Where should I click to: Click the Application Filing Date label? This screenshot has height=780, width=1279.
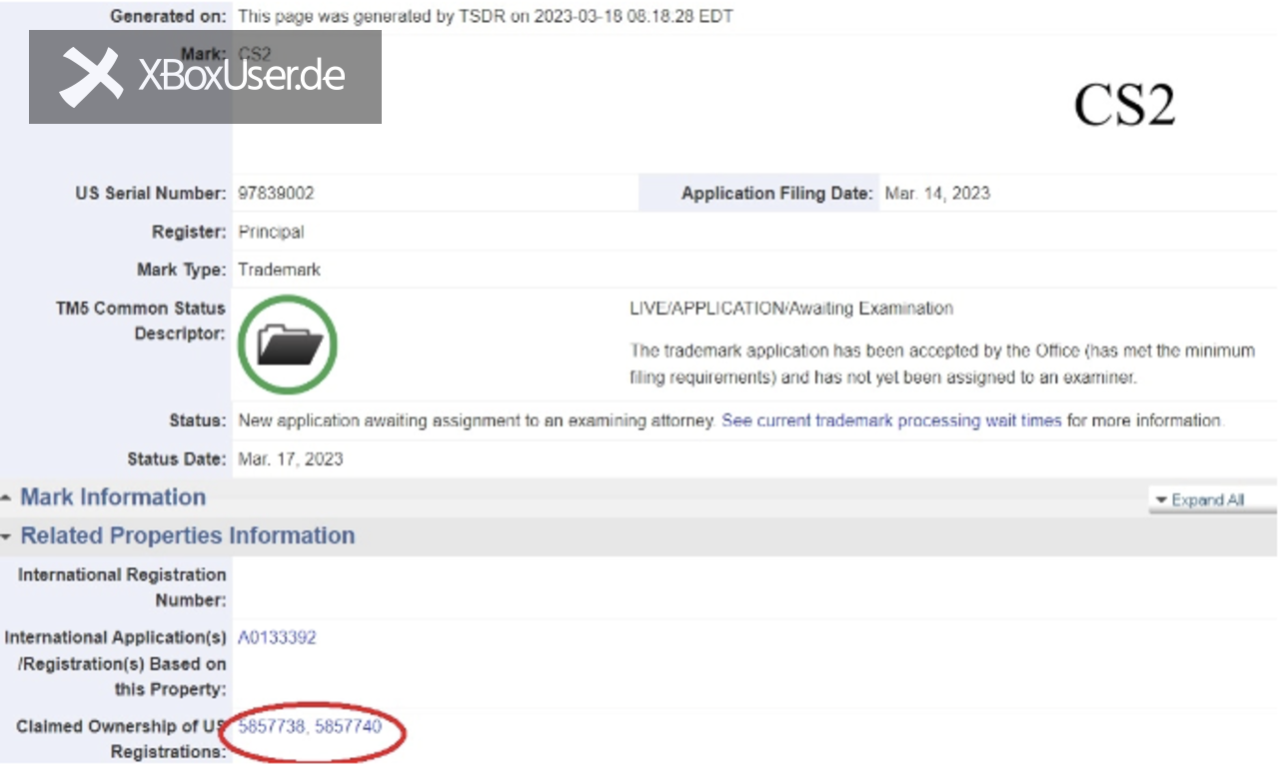pyautogui.click(x=777, y=194)
